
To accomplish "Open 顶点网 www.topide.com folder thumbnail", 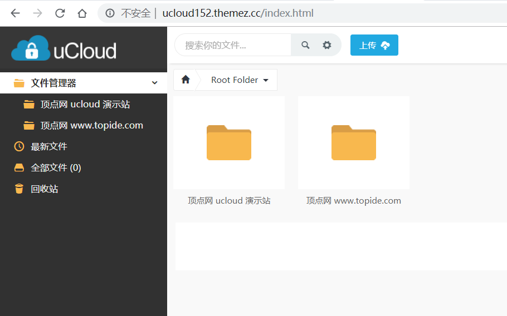I will (x=353, y=142).
